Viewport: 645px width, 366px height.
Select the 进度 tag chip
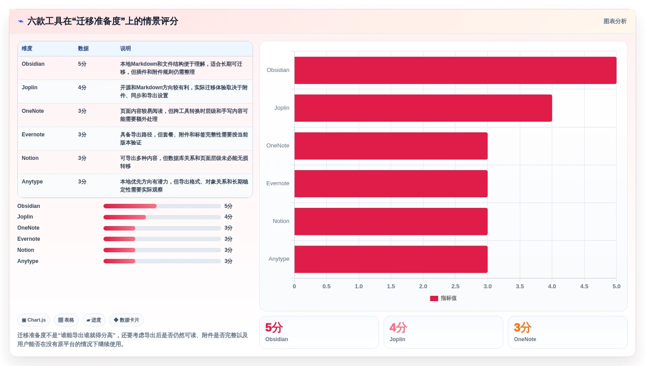(x=94, y=320)
